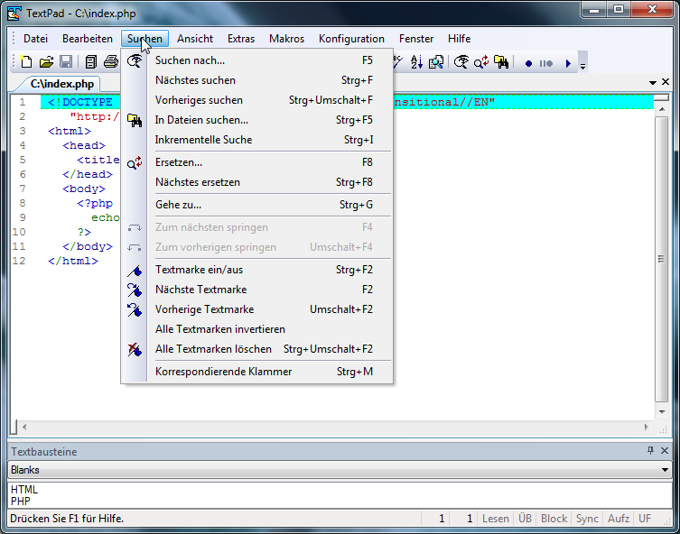
Task: Select HTML in Textbausteine list
Action: pyautogui.click(x=24, y=490)
